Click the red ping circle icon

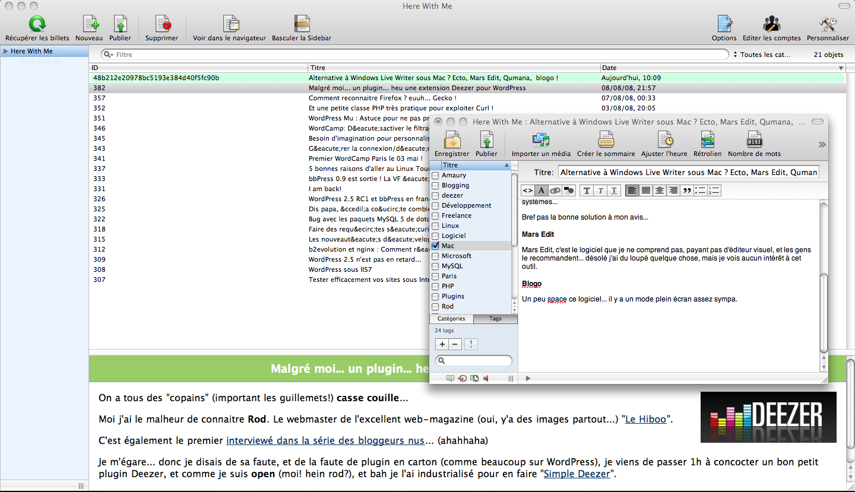pos(463,378)
